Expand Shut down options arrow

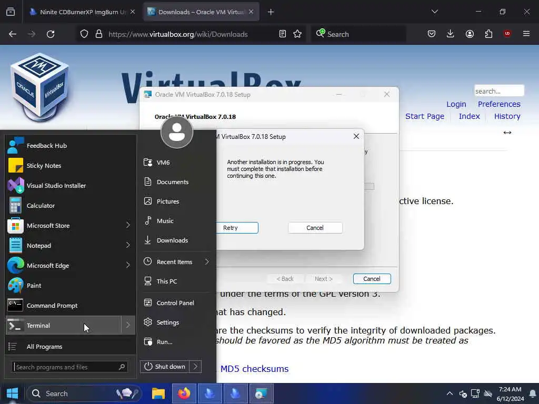point(195,367)
